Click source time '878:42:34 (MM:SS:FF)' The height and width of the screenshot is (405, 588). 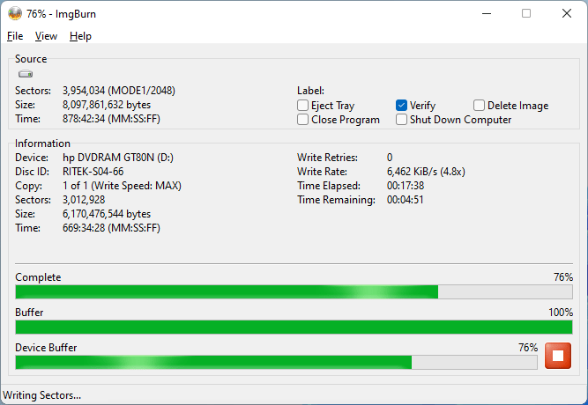111,119
